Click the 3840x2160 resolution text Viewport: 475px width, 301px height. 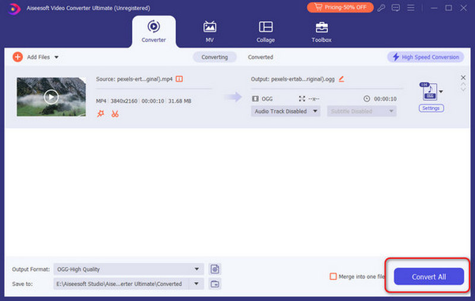click(124, 101)
